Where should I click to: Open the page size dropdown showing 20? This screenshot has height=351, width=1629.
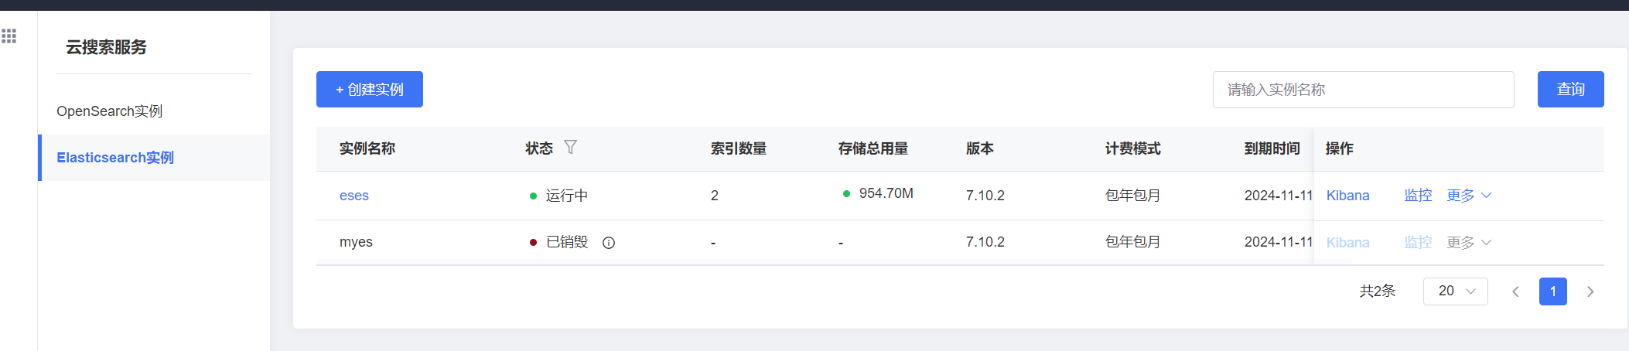point(1455,291)
